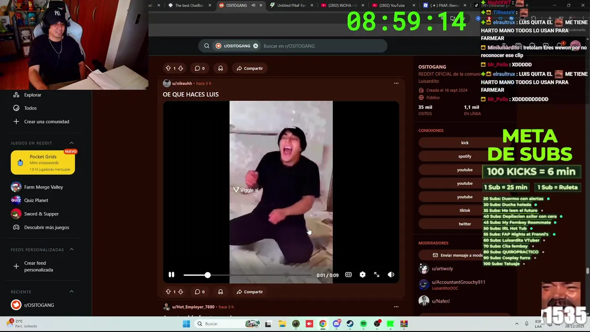Switch to The best ChatBot tab
Viewport: 590px width, 332px height.
tap(189, 6)
